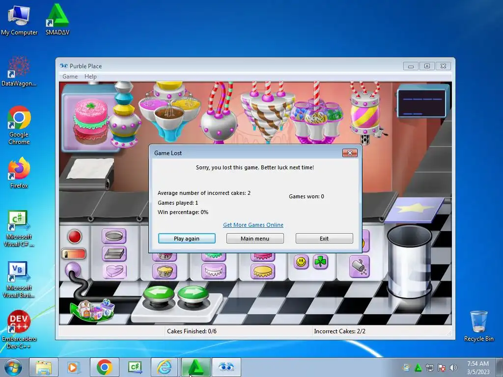
Task: Click 'Games won: 0' text
Action: pyautogui.click(x=307, y=196)
